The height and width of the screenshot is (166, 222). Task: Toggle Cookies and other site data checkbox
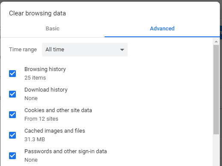tap(12, 115)
